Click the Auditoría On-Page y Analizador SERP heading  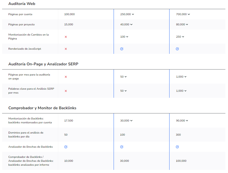(43, 64)
